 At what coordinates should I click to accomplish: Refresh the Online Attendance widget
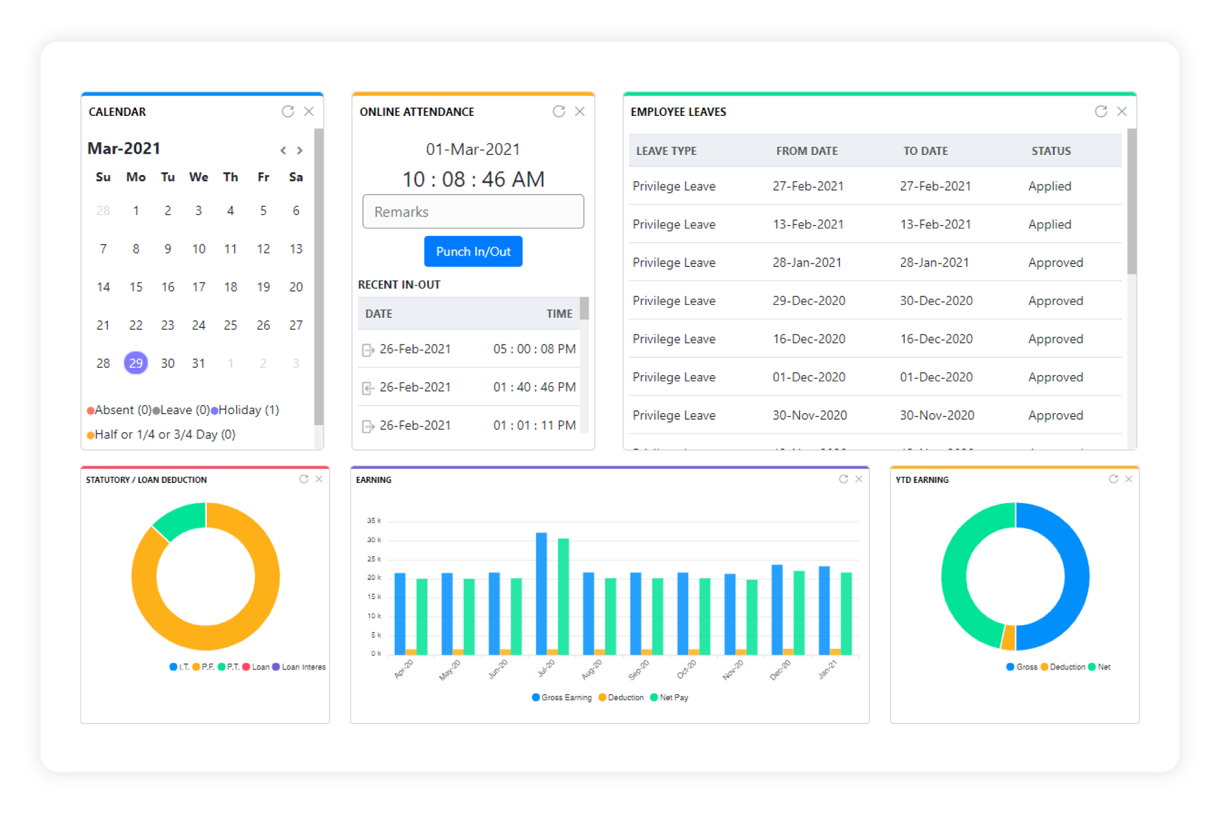pyautogui.click(x=558, y=111)
